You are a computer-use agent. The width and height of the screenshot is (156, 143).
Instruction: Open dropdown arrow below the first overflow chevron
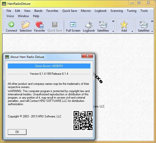(113, 31)
